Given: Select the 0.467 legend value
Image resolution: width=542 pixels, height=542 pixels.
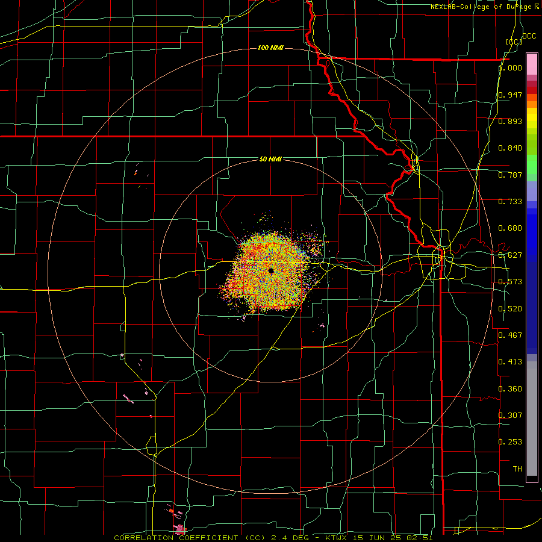Looking at the screenshot, I should [x=510, y=335].
